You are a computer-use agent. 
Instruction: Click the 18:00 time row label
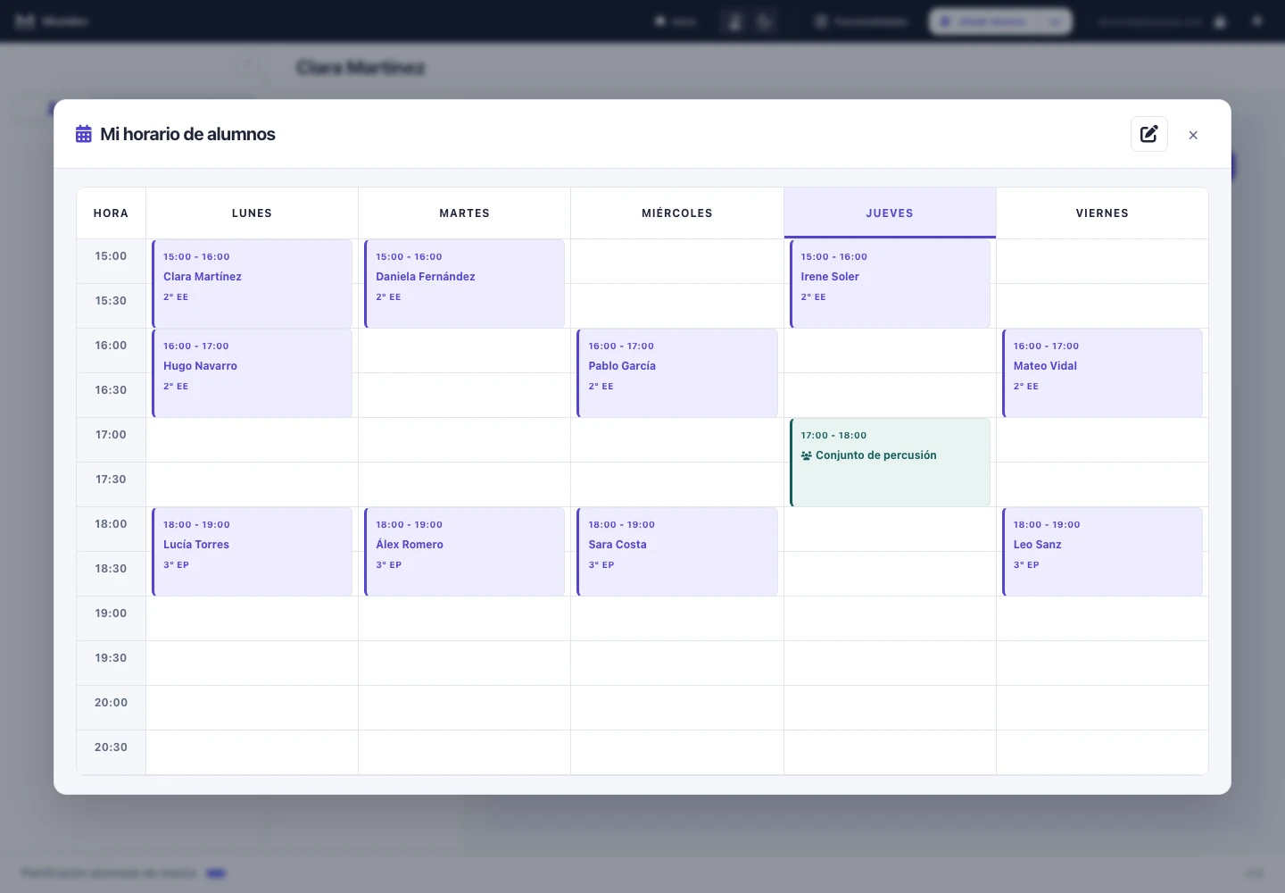click(x=111, y=524)
